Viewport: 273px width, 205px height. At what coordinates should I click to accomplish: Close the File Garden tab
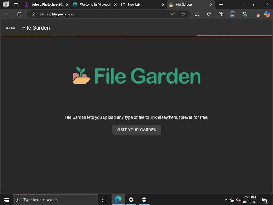[211, 5]
